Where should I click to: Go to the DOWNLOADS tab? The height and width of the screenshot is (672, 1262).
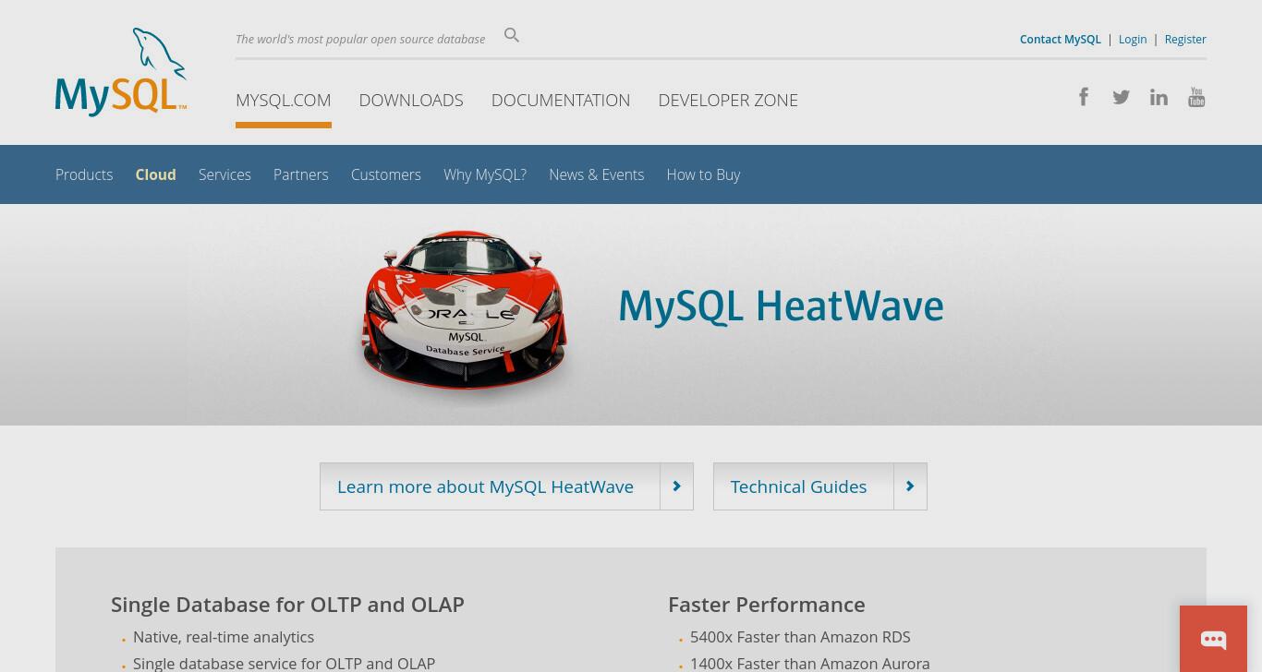point(411,100)
